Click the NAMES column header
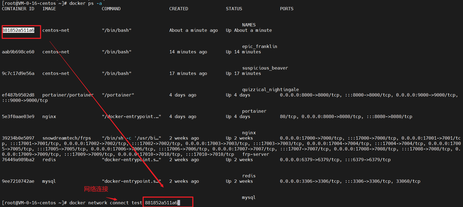463x207 pixels. click(x=249, y=25)
